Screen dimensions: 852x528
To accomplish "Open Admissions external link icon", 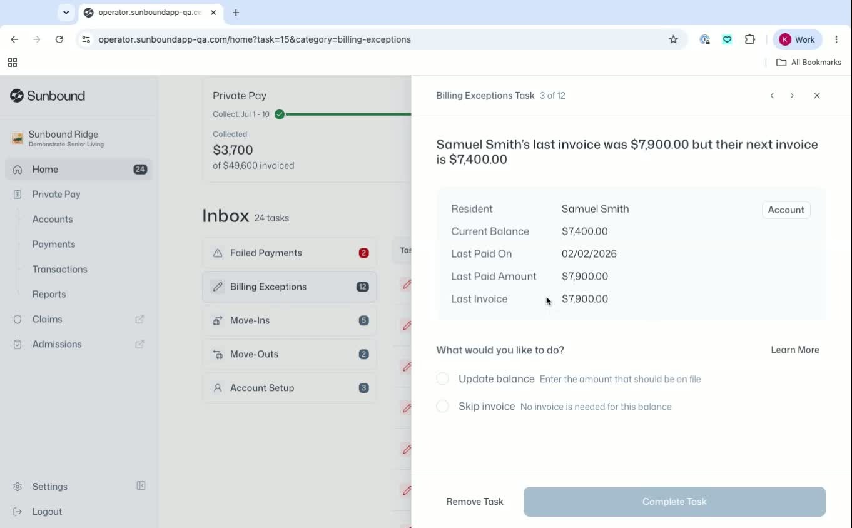I will click(x=139, y=344).
